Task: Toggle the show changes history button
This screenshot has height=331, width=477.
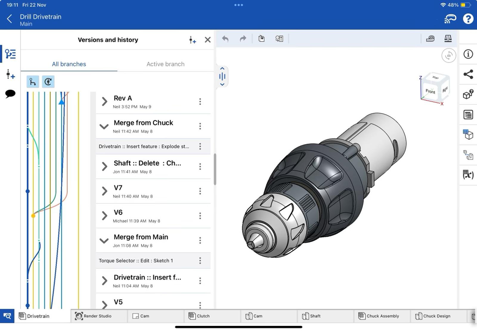Action: pos(48,82)
